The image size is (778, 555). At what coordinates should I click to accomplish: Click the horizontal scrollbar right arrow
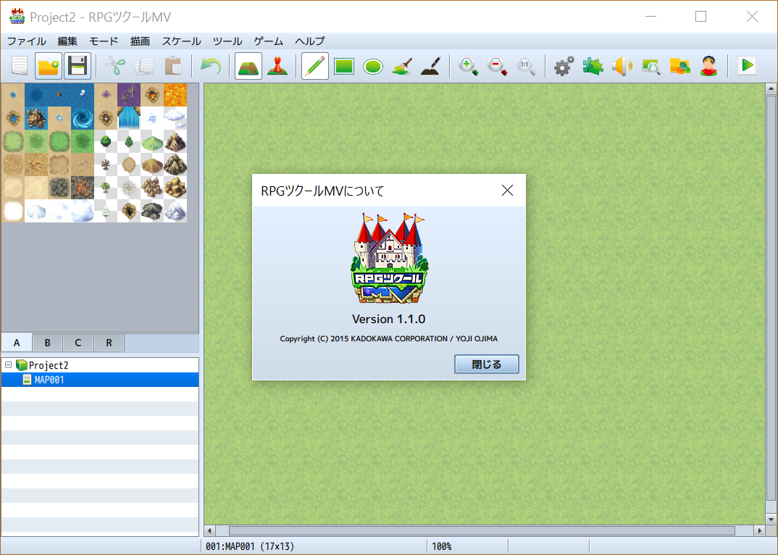760,530
